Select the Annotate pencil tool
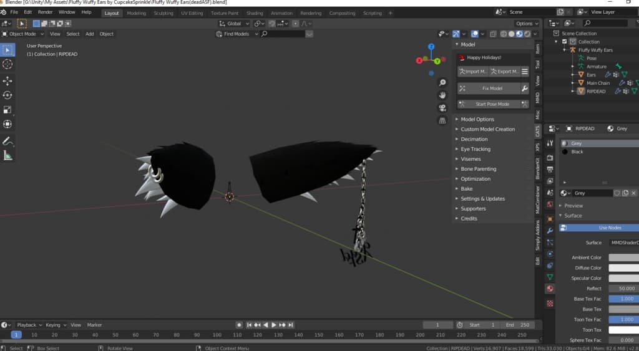Image resolution: width=639 pixels, height=351 pixels. click(7, 141)
